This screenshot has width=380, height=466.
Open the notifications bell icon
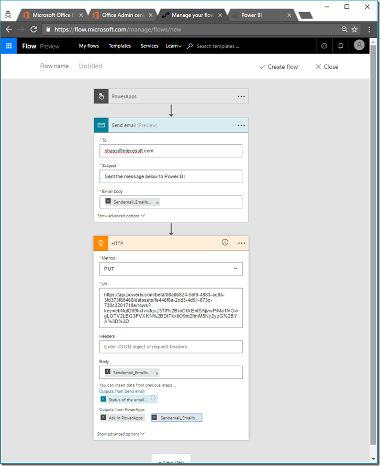click(x=341, y=46)
